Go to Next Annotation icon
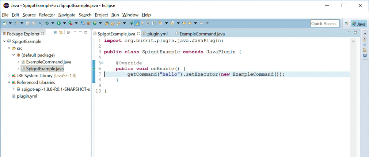The image size is (369, 157). [160, 23]
